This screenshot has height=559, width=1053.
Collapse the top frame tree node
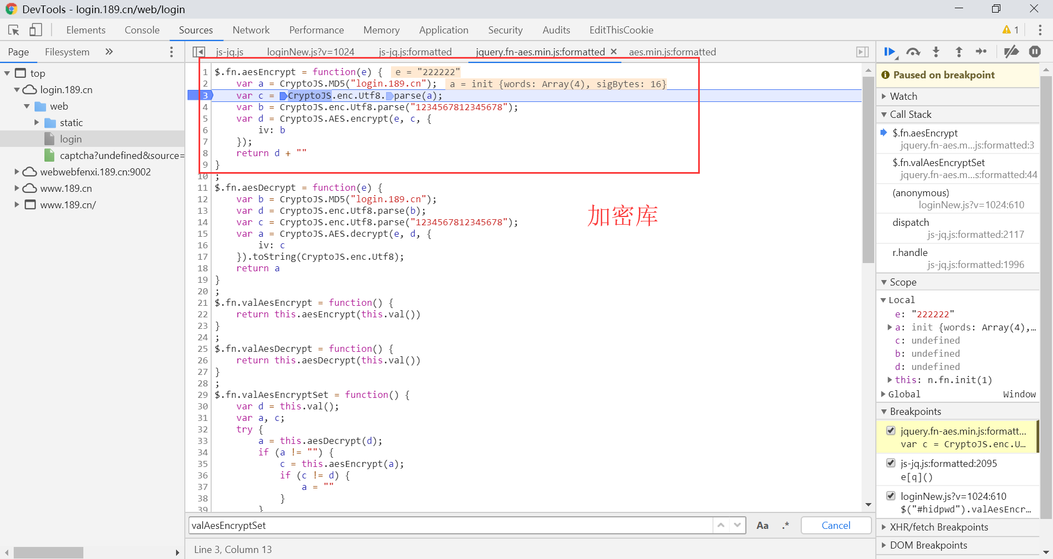[x=7, y=73]
